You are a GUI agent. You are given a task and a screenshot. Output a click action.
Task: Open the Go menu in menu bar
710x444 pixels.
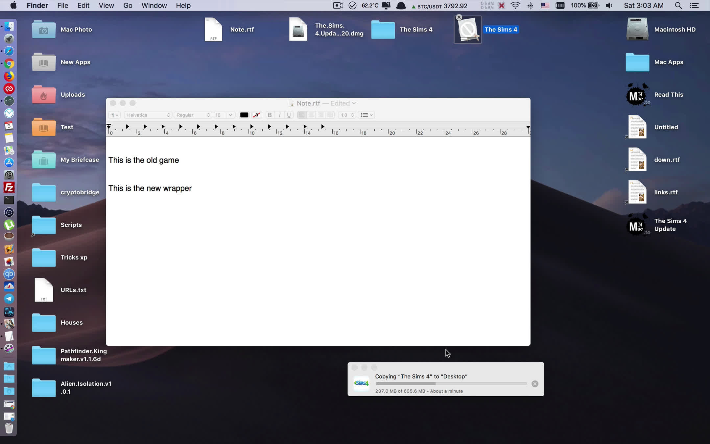click(x=128, y=6)
